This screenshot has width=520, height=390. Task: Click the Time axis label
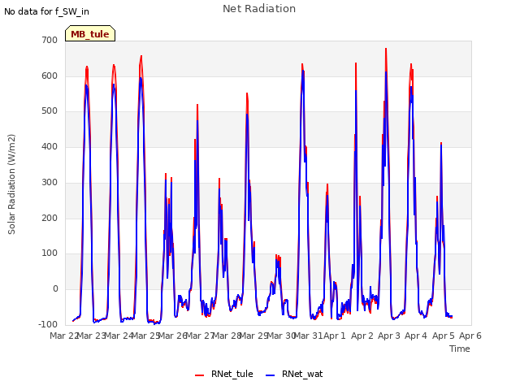click(460, 349)
